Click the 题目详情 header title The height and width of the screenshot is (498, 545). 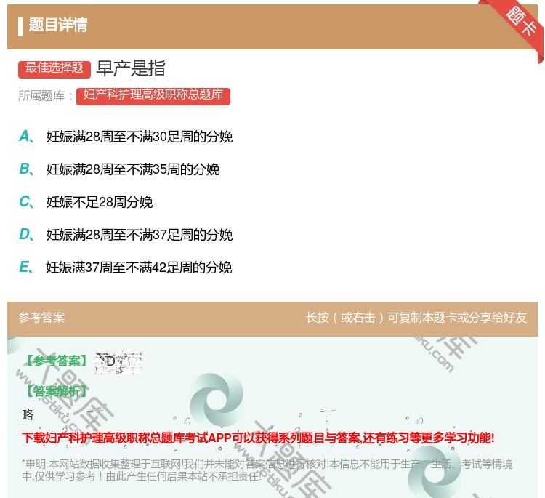57,25
